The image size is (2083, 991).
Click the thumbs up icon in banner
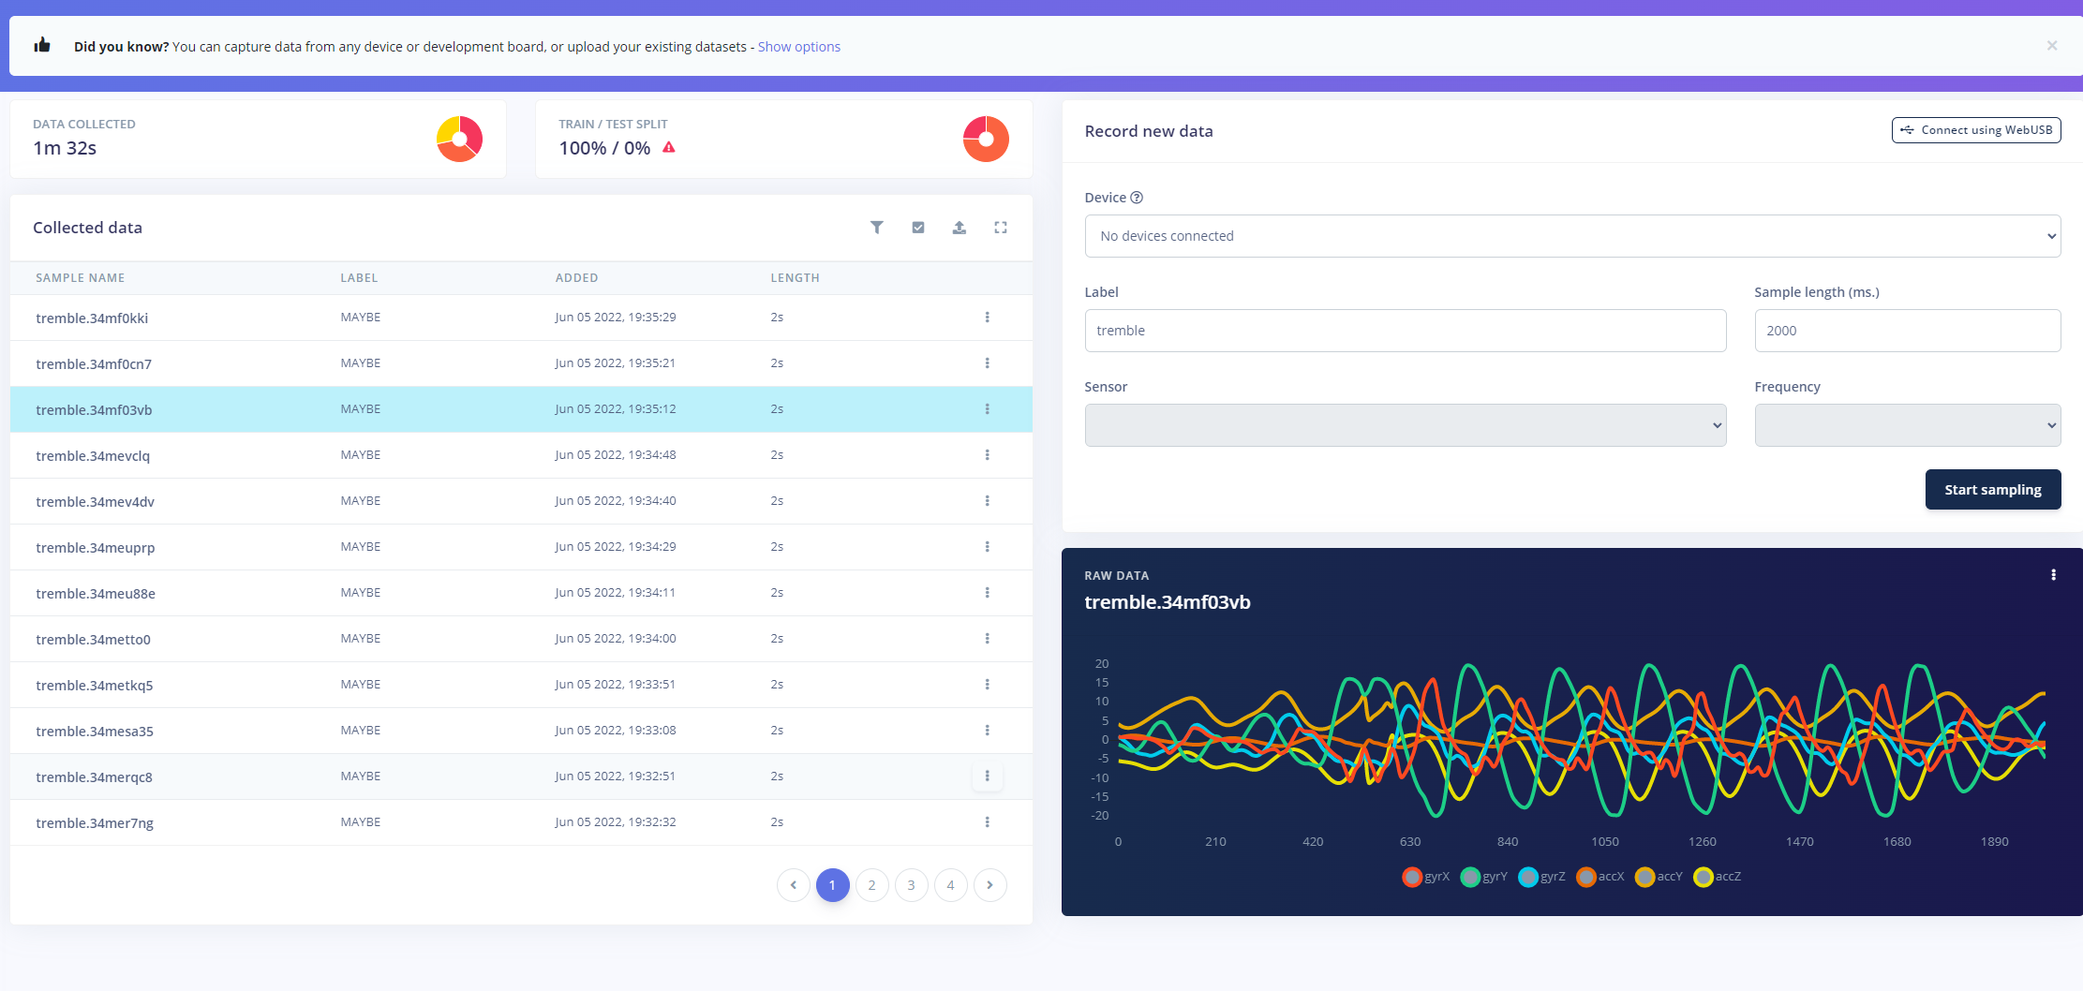(x=42, y=45)
